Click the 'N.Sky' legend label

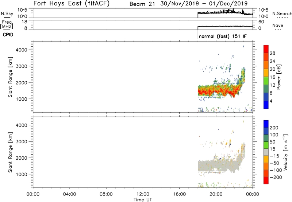(x=7, y=14)
